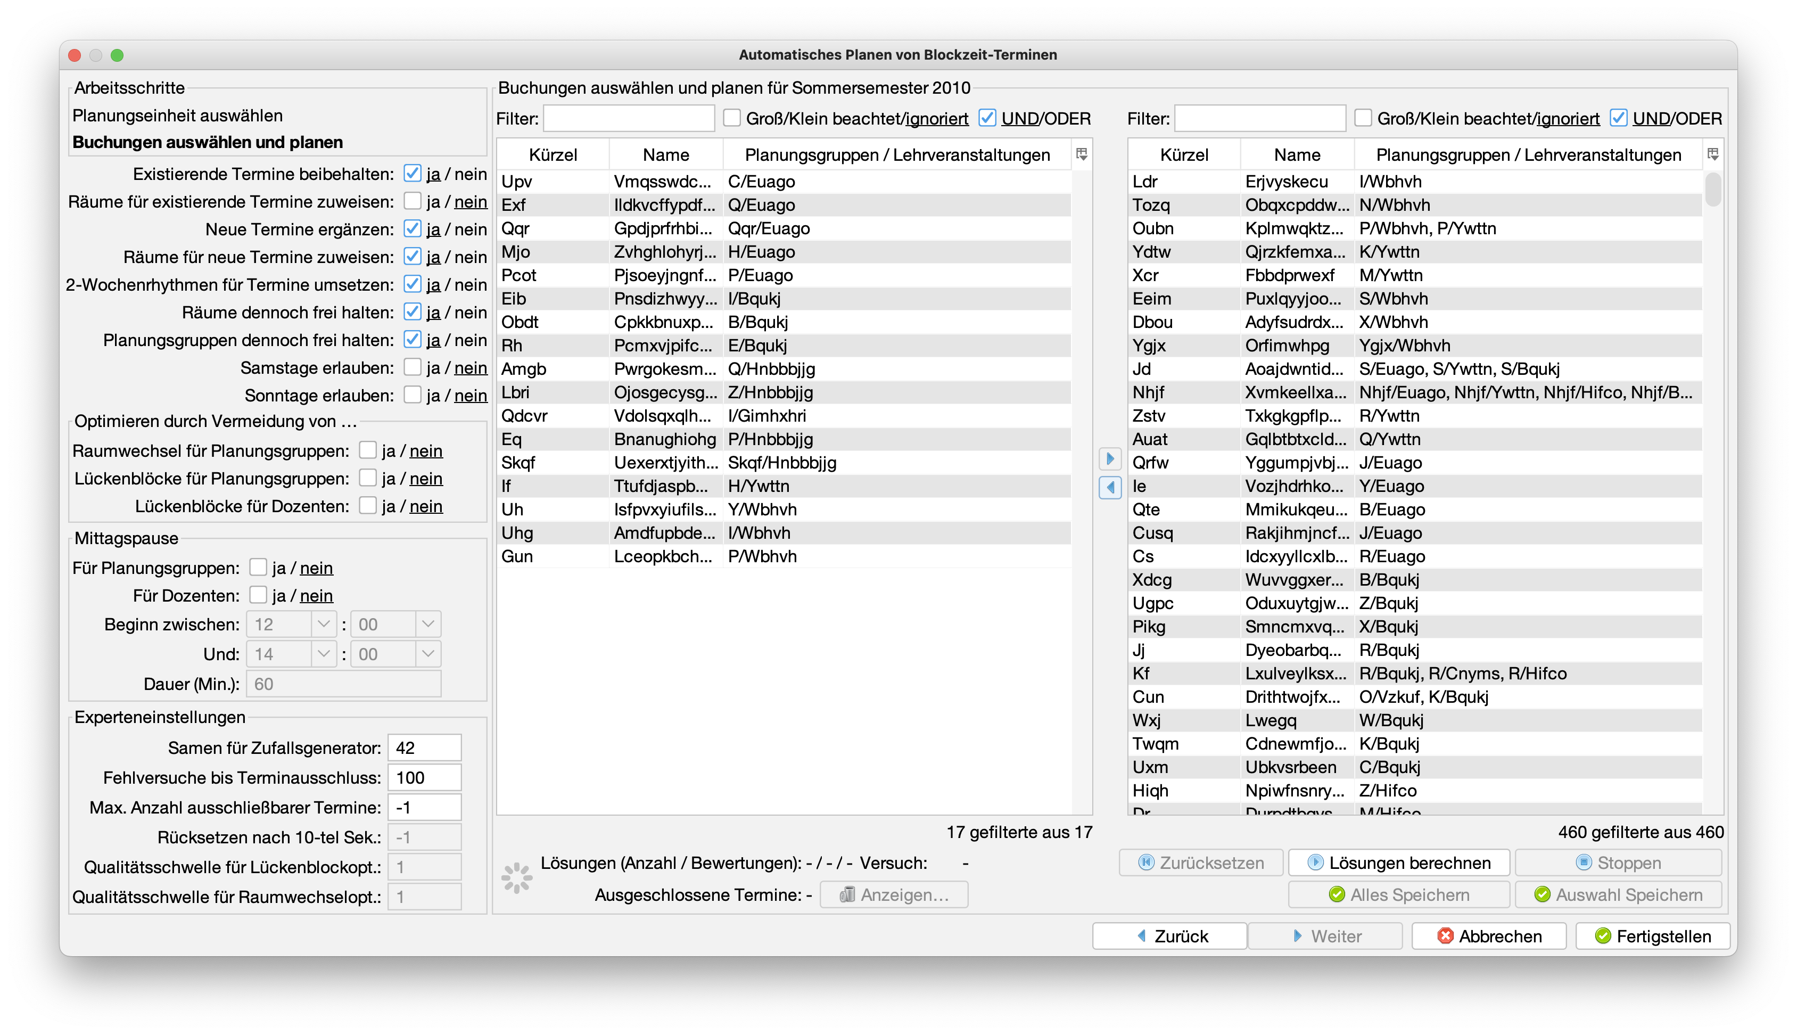Go back with the Zurück arrow button
The height and width of the screenshot is (1035, 1797).
1169,936
